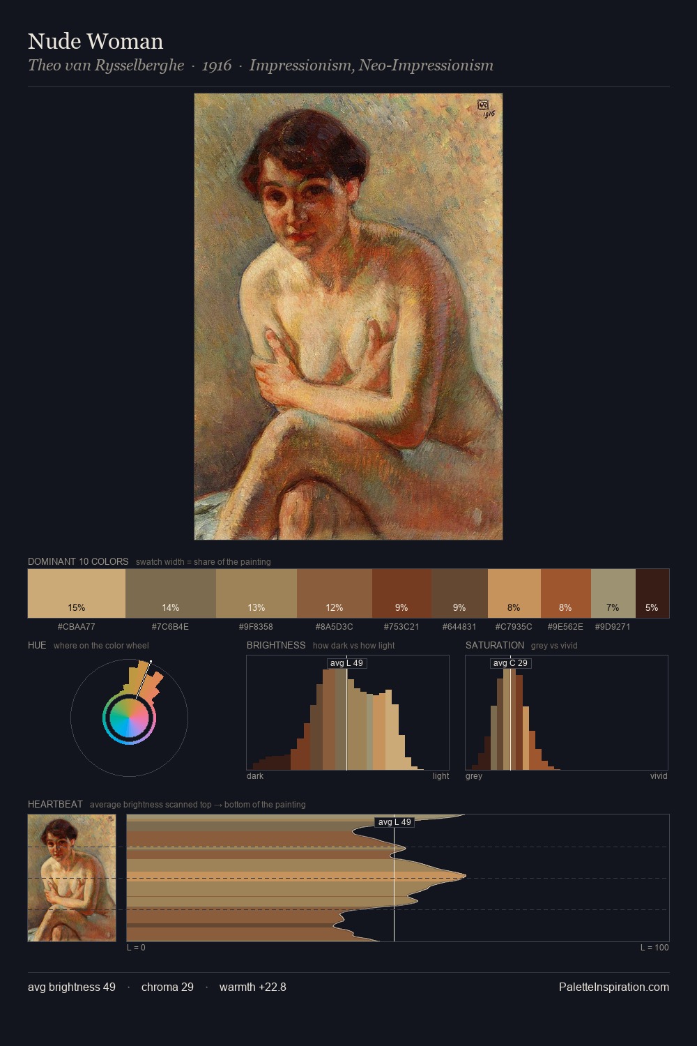Open the PaletteInspiration.com link
Screen dimensions: 697x1046
[613, 987]
